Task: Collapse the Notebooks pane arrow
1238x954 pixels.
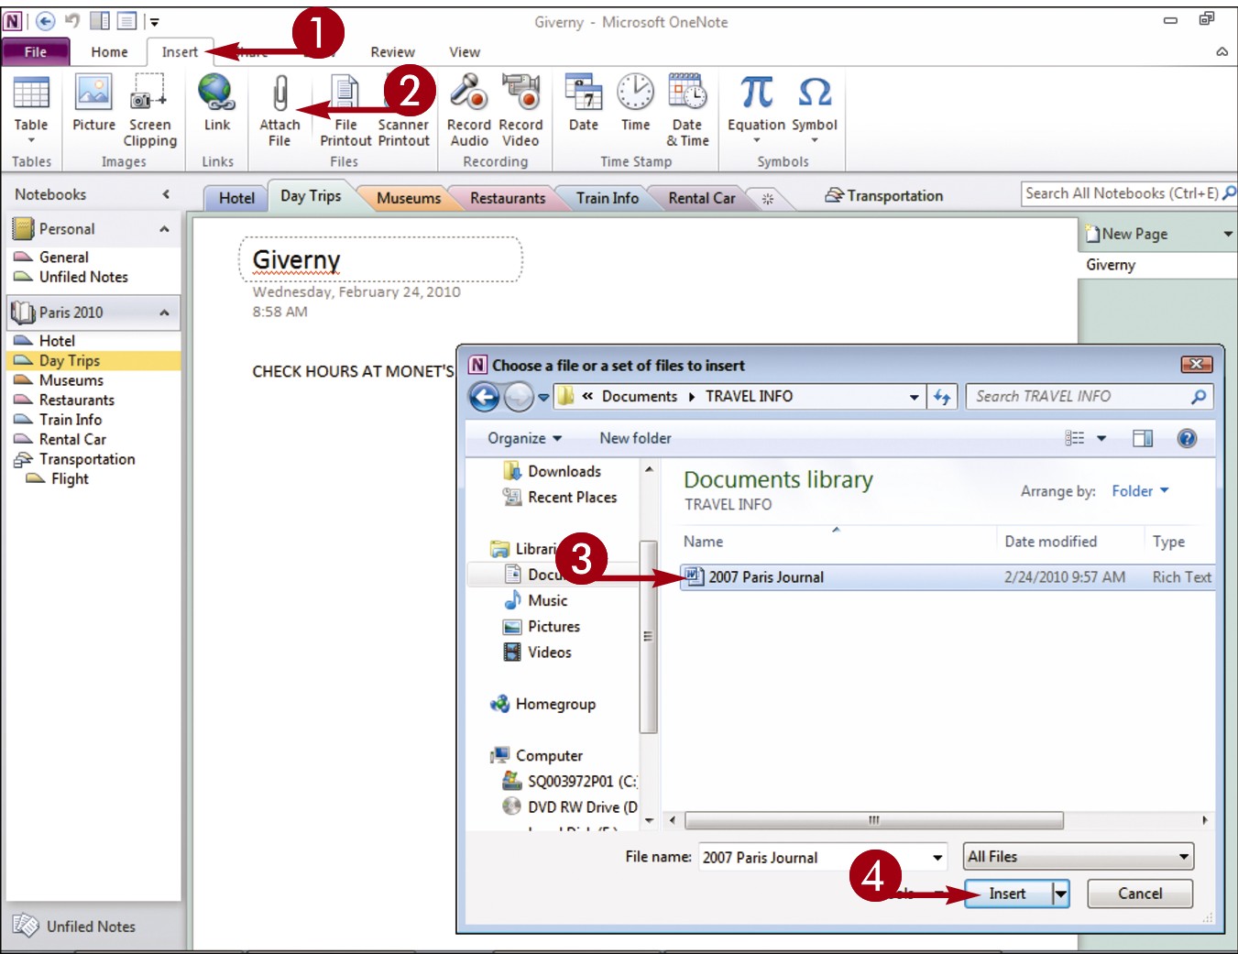Action: (x=166, y=194)
